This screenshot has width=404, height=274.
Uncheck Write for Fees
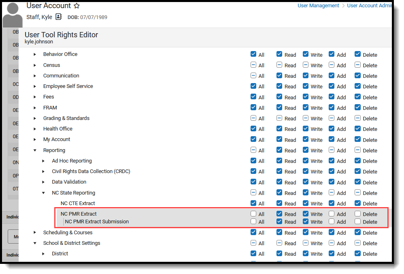[306, 97]
